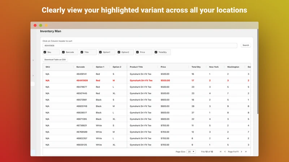
Task: Select barcode 46507445 cell
Action: click(x=82, y=93)
